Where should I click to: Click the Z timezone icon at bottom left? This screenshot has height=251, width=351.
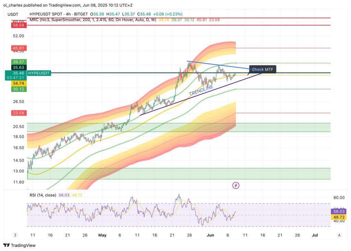pyautogui.click(x=15, y=235)
